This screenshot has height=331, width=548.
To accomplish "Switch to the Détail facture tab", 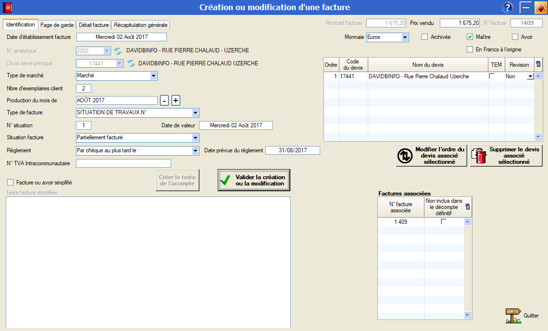I will [94, 25].
